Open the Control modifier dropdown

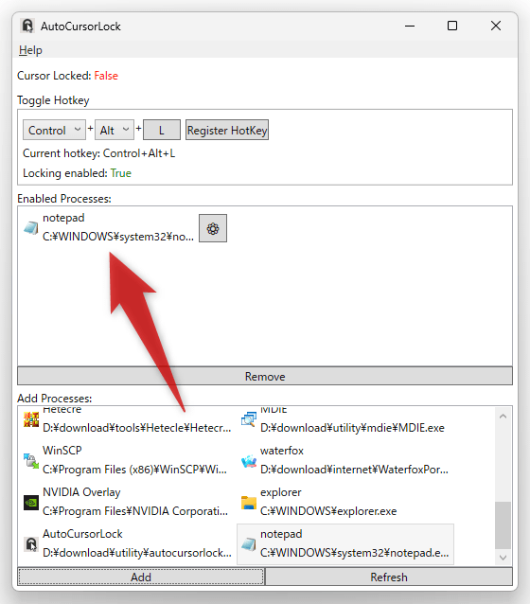(54, 131)
